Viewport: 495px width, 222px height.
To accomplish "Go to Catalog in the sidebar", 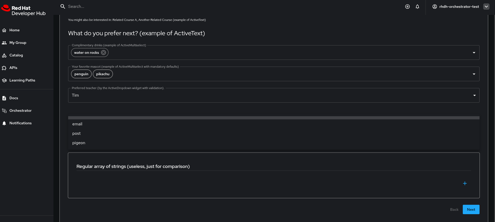I will coord(16,55).
